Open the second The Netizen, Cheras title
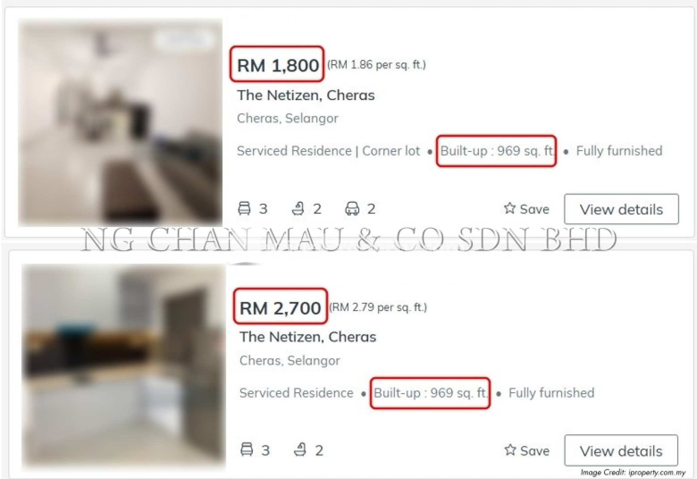The width and height of the screenshot is (697, 479). click(x=308, y=337)
